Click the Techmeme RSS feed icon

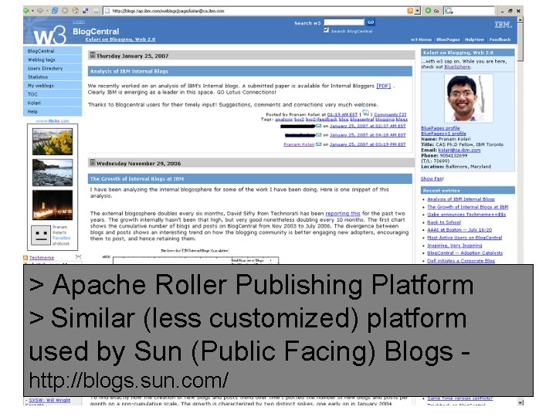click(25, 258)
